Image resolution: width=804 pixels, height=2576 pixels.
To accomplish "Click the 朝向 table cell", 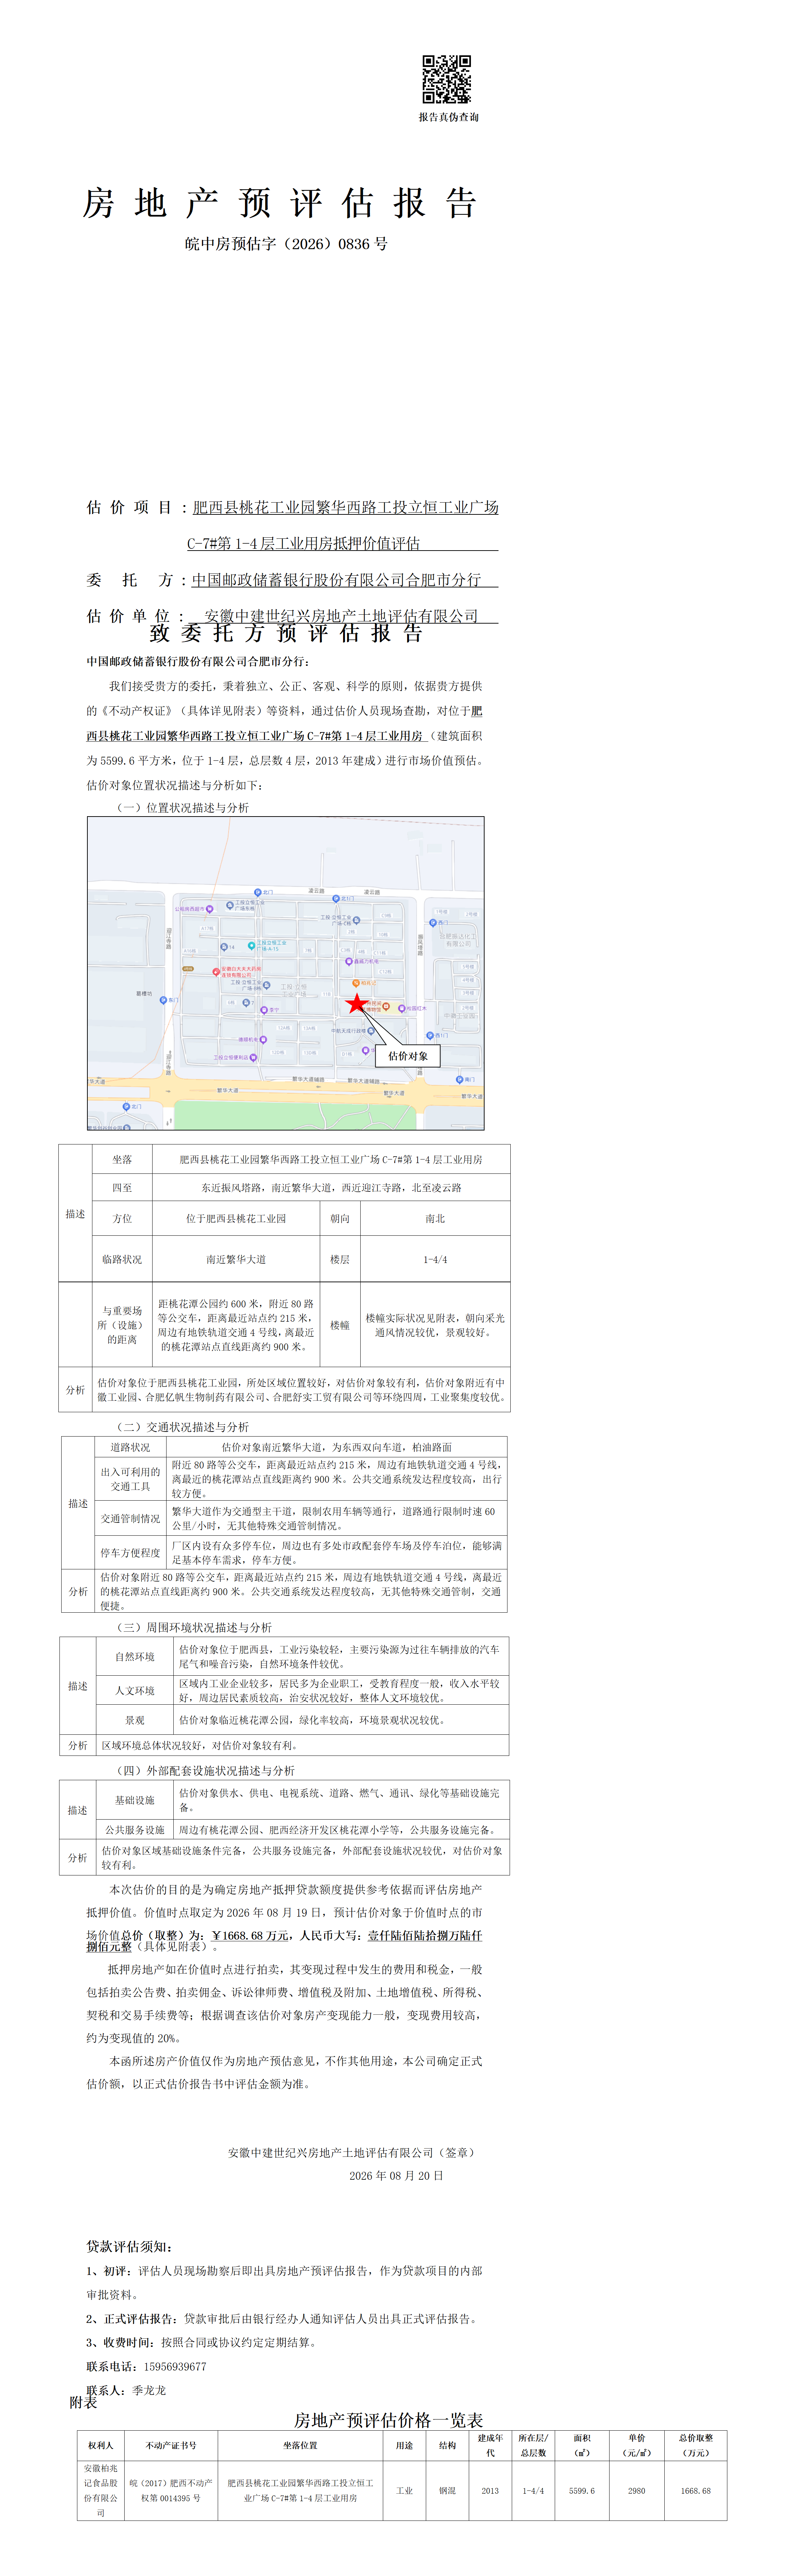I will click(340, 1218).
